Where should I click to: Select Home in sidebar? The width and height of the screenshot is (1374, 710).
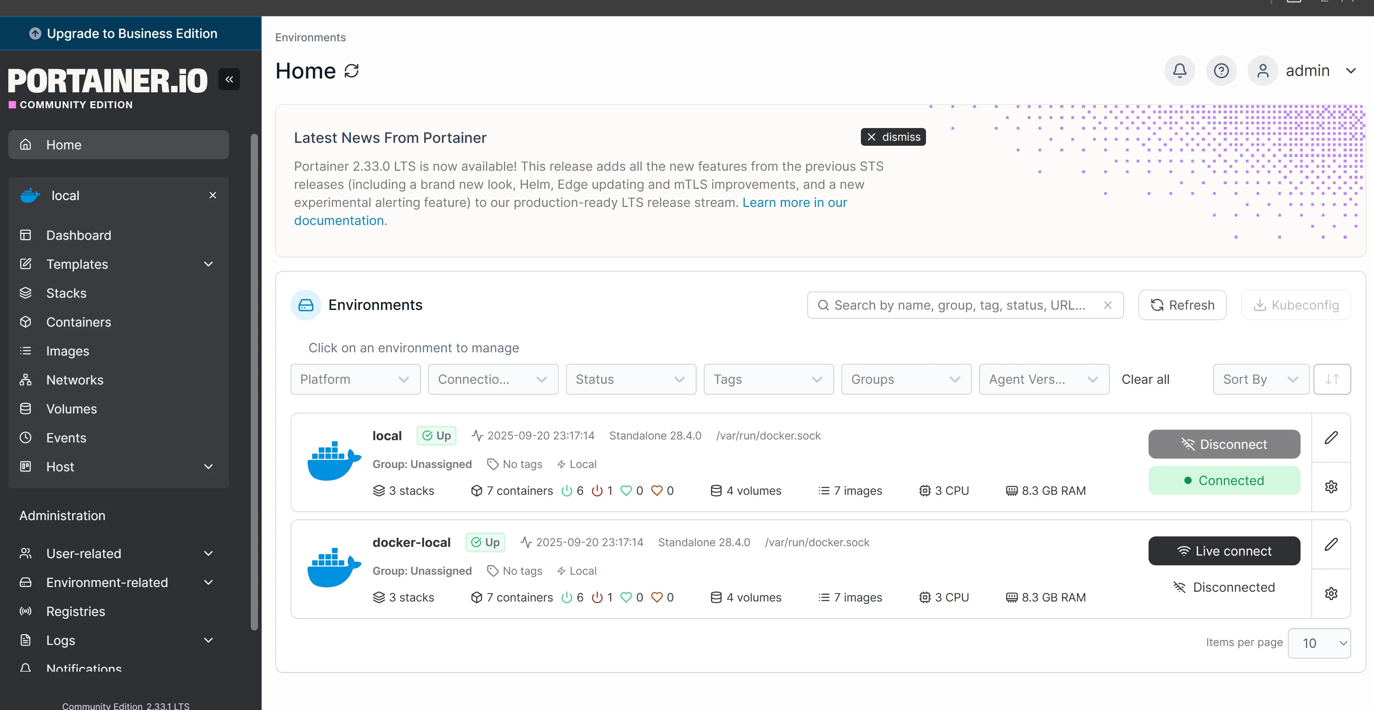coord(118,144)
